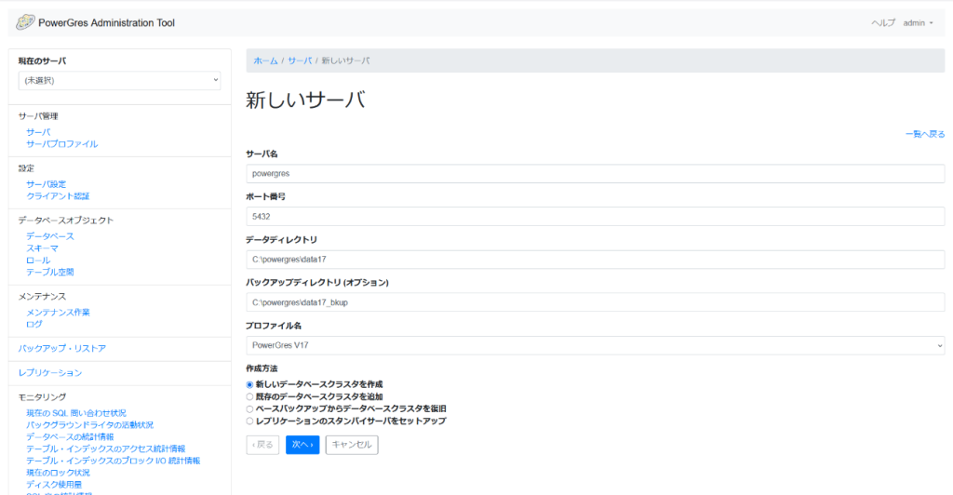Go to サーバ設定 settings page
This screenshot has width=953, height=495.
click(x=47, y=184)
